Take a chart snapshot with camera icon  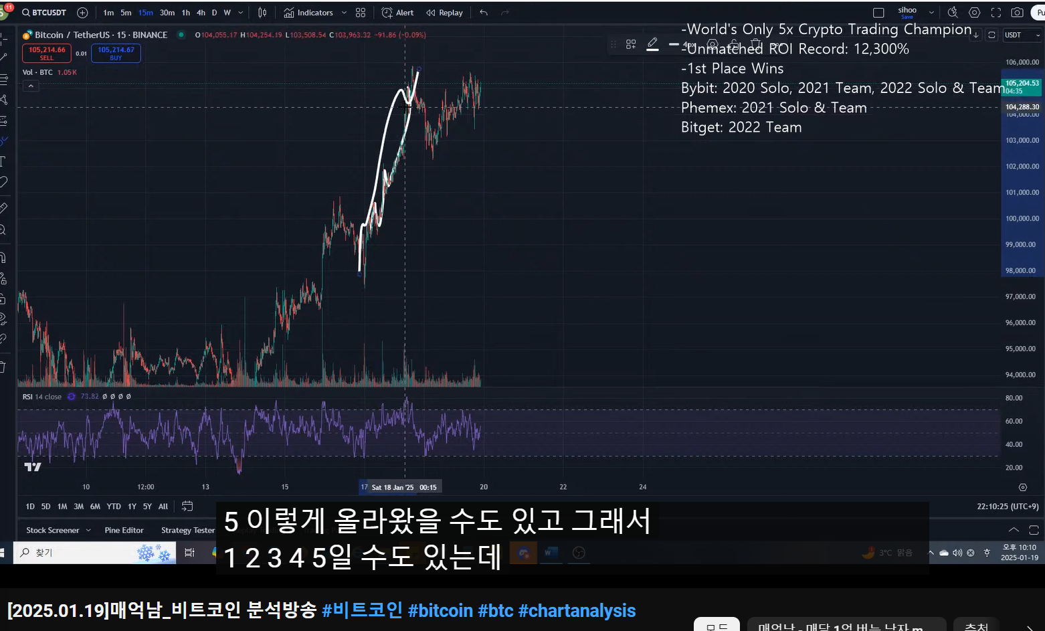coord(1017,13)
